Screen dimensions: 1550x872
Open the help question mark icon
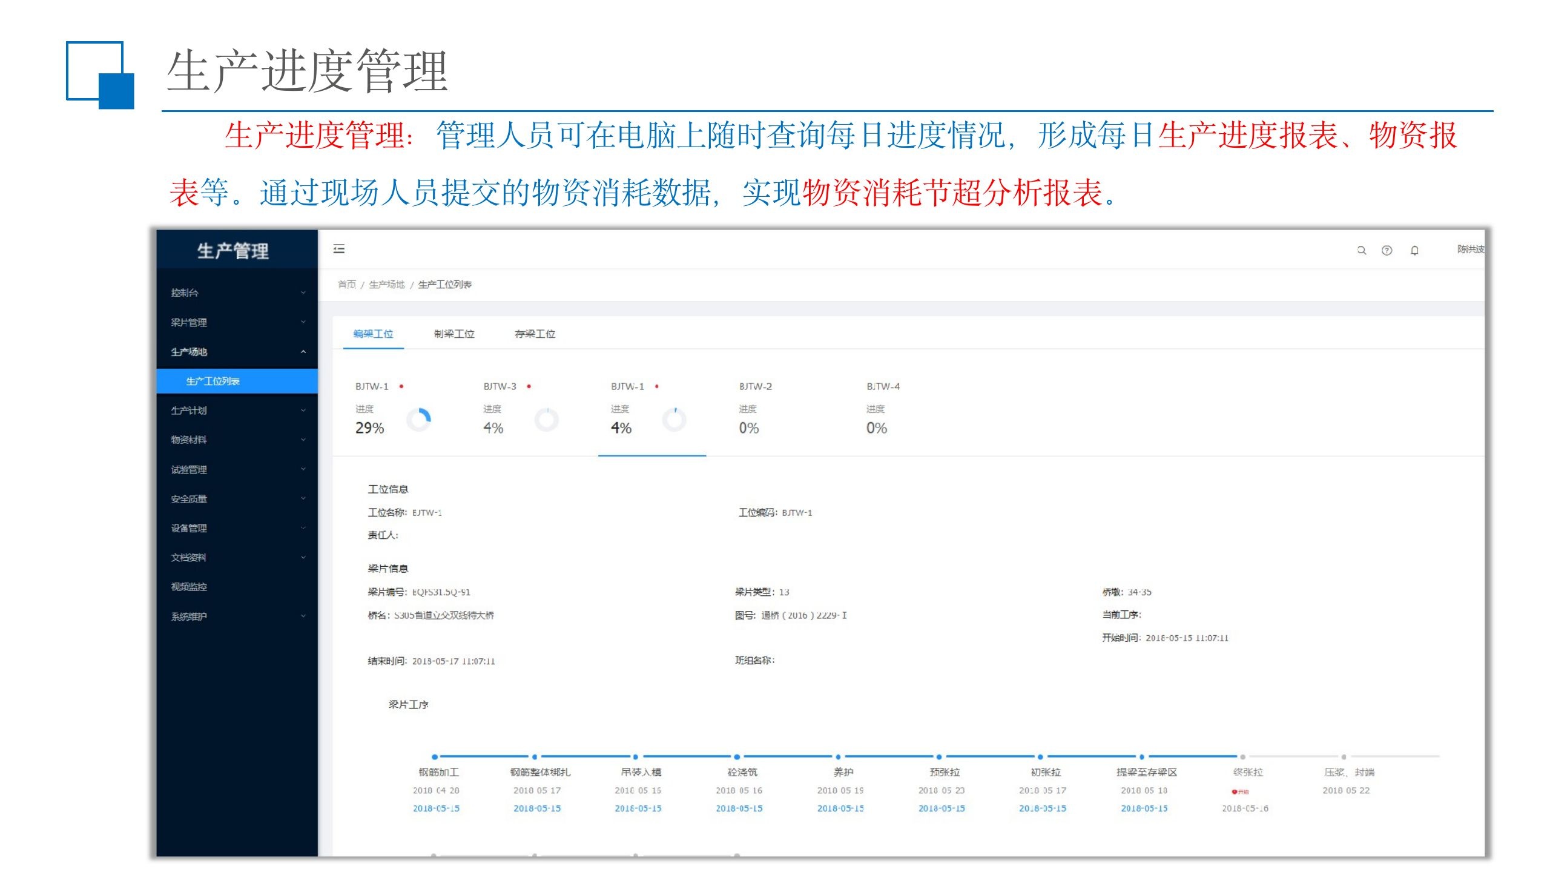[1387, 250]
